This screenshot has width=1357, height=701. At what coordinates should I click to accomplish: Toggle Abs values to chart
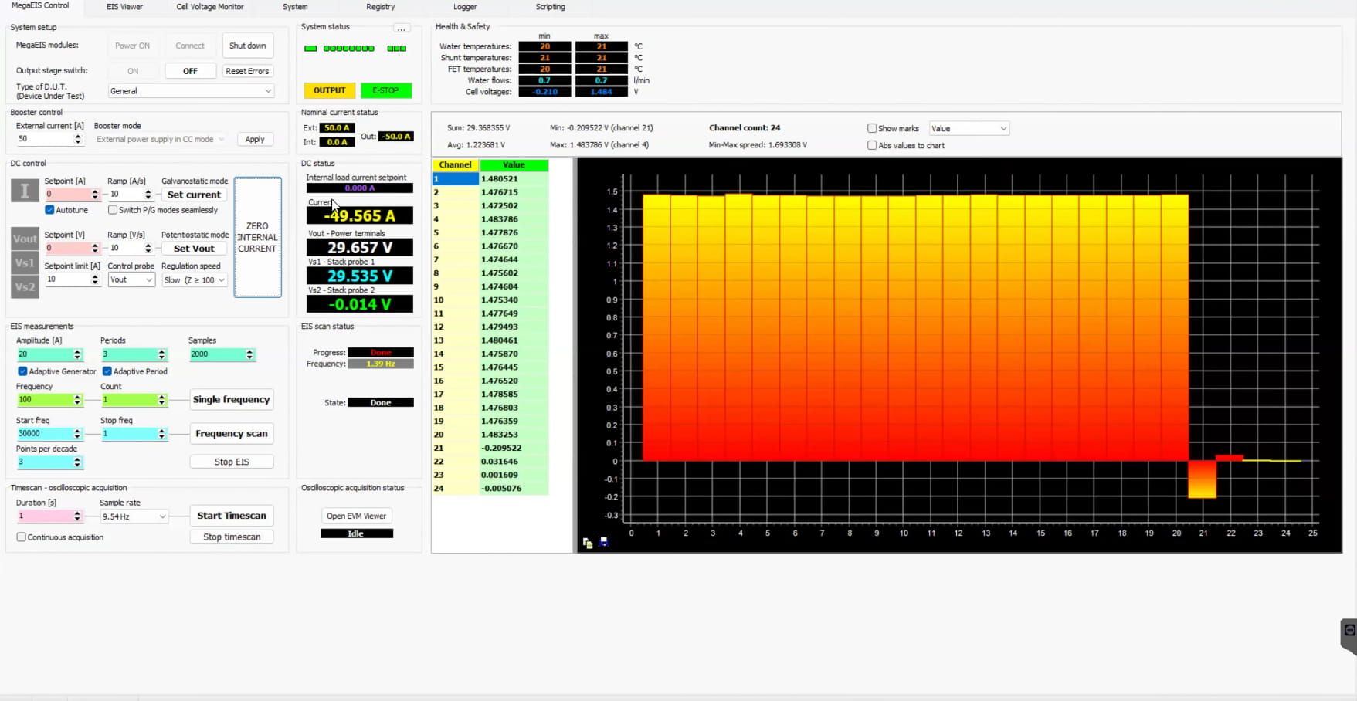[x=871, y=145]
